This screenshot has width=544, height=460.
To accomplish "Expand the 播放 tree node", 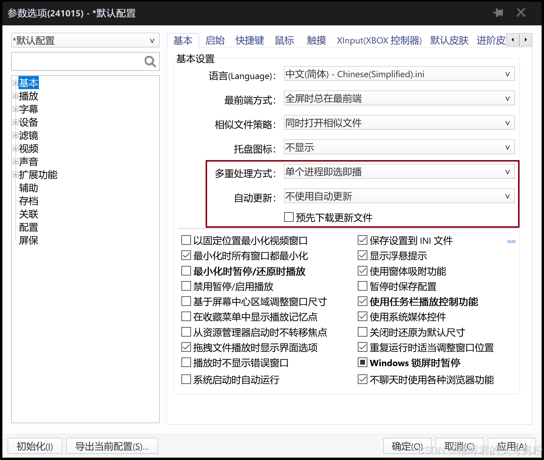I will pyautogui.click(x=16, y=96).
